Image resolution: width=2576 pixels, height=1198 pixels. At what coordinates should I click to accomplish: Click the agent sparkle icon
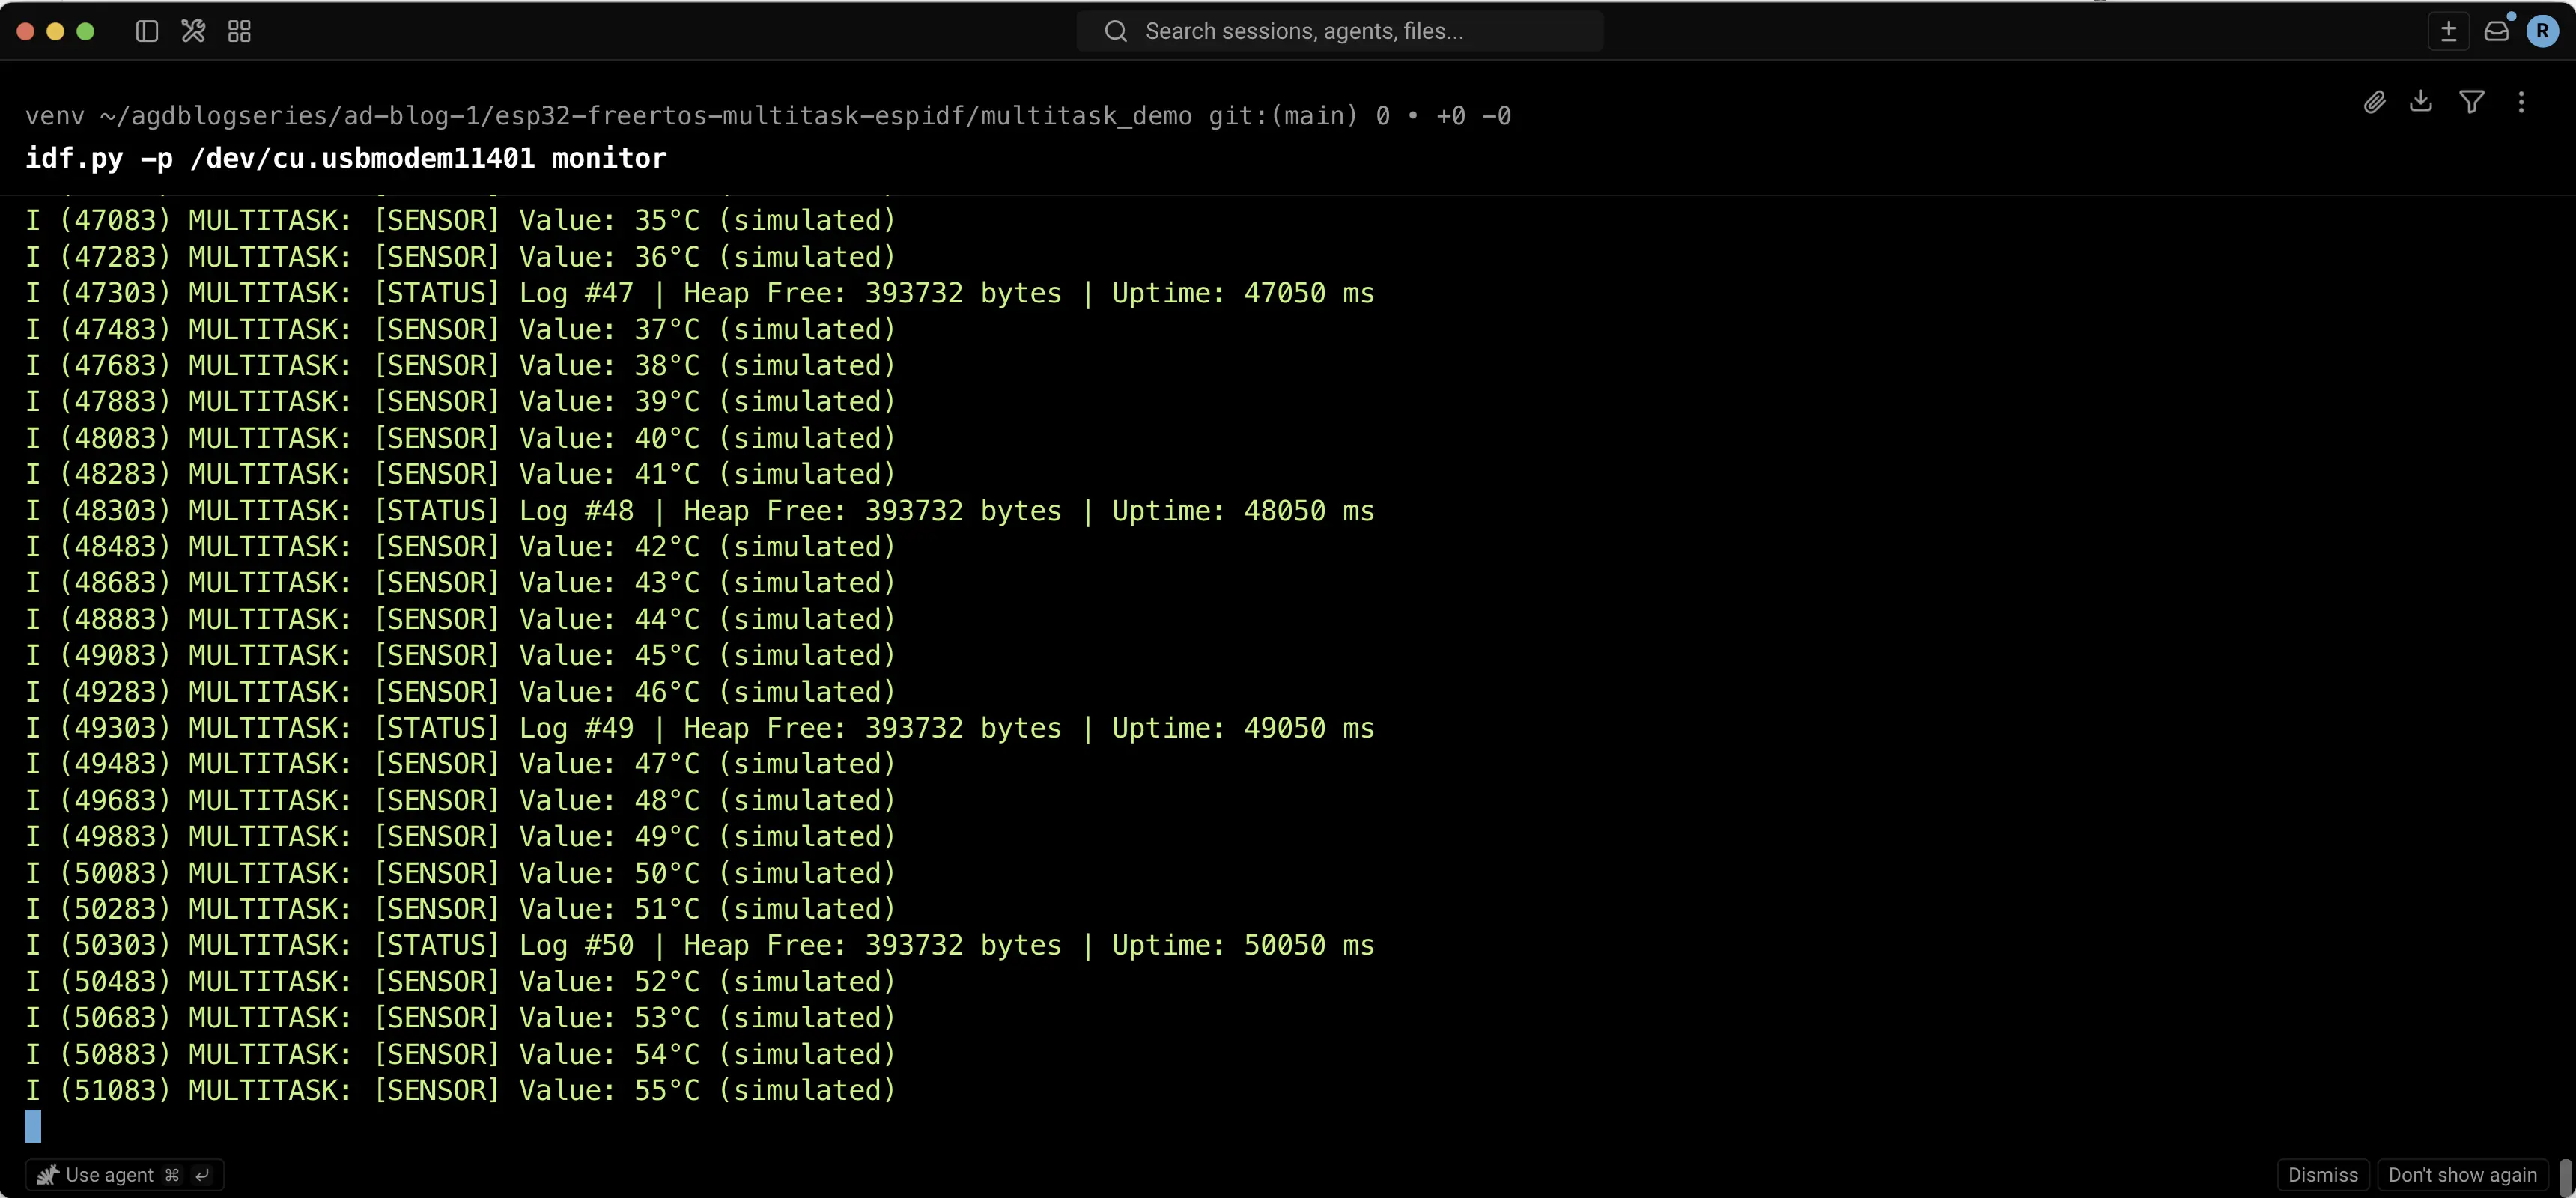pos(47,1175)
